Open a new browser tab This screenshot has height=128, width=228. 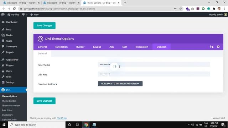coord(125,3)
